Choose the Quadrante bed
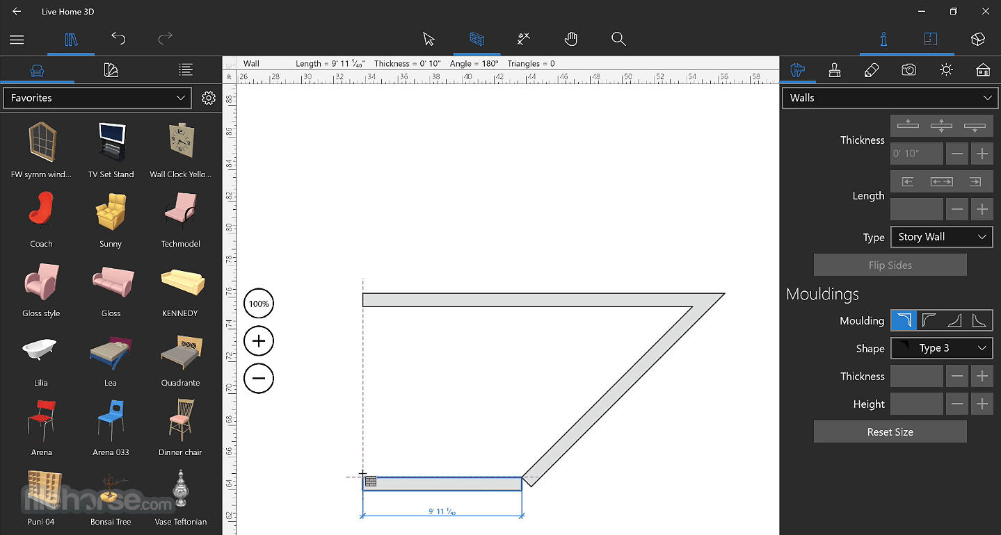Viewport: 1001px width, 535px height. (x=181, y=351)
